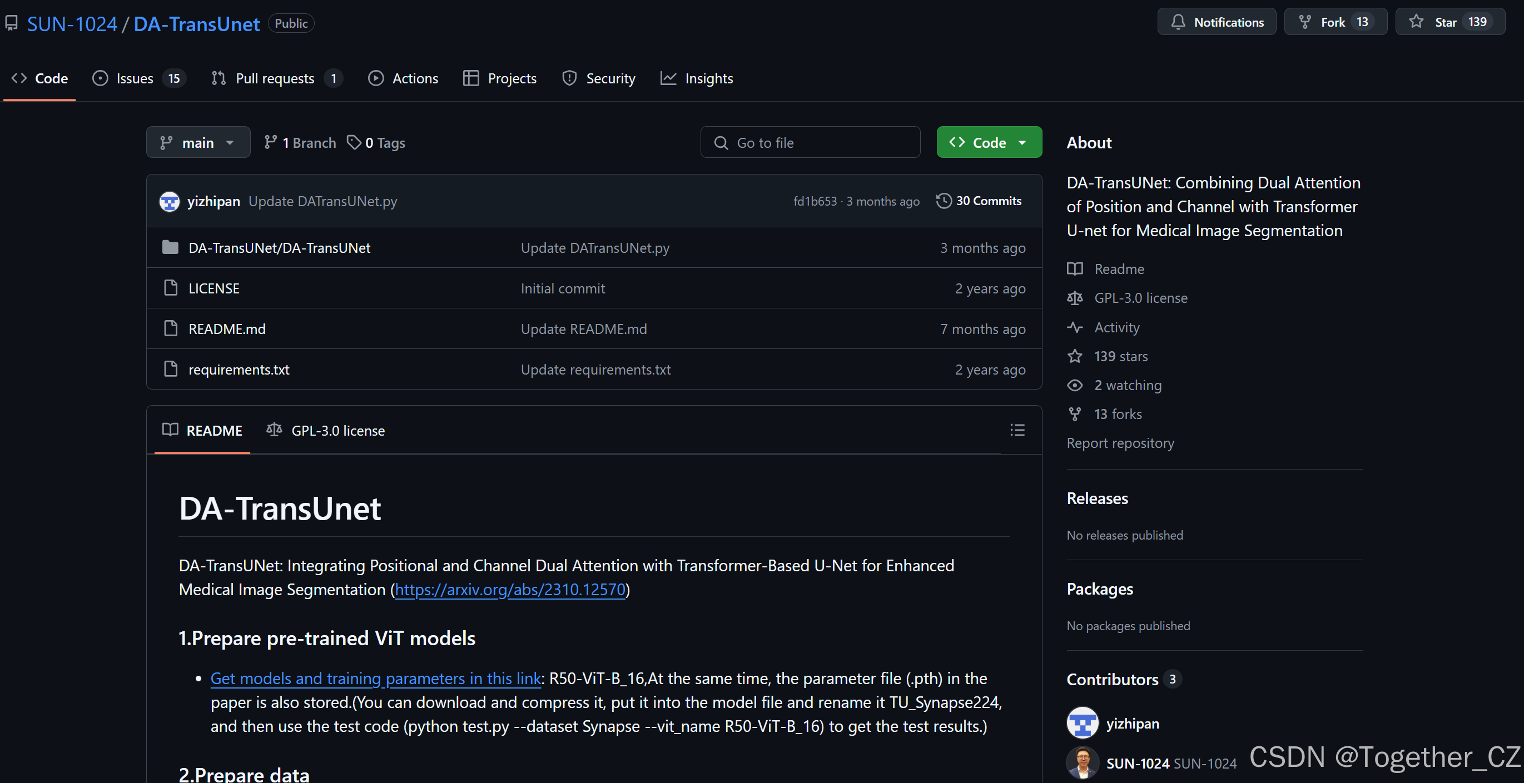Switch to the Pull requests tab
The height and width of the screenshot is (783, 1524).
[x=276, y=79]
